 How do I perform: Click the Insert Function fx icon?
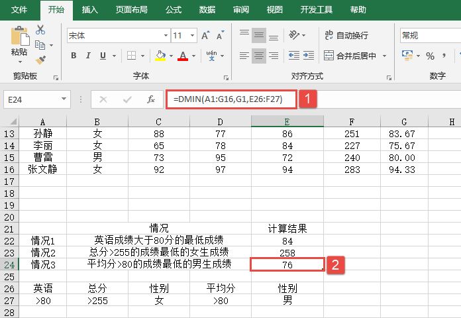(151, 99)
